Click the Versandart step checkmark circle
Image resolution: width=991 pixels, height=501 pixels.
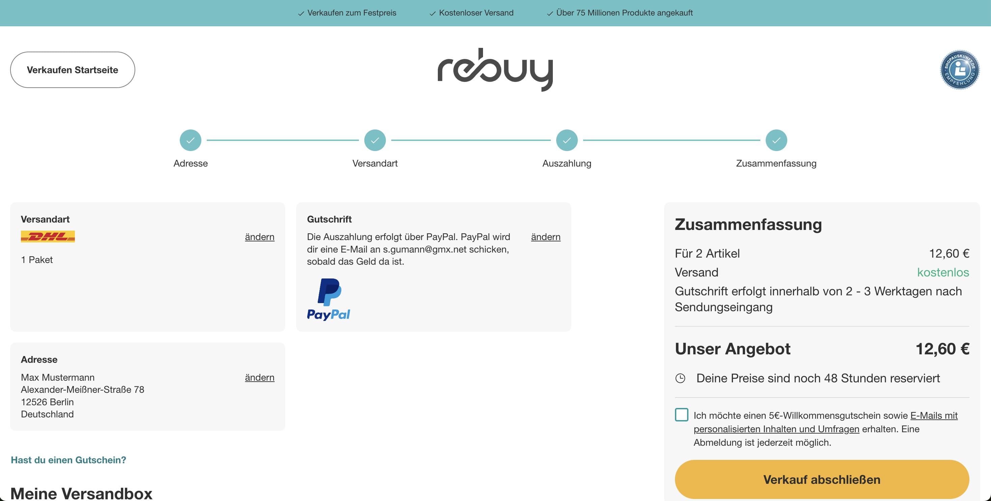tap(375, 140)
